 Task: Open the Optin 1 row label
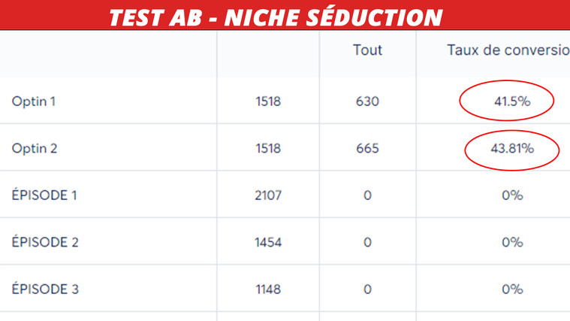[x=34, y=101]
